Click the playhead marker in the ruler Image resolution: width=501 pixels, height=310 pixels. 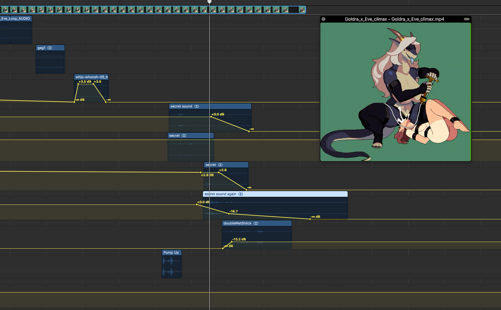tap(209, 2)
